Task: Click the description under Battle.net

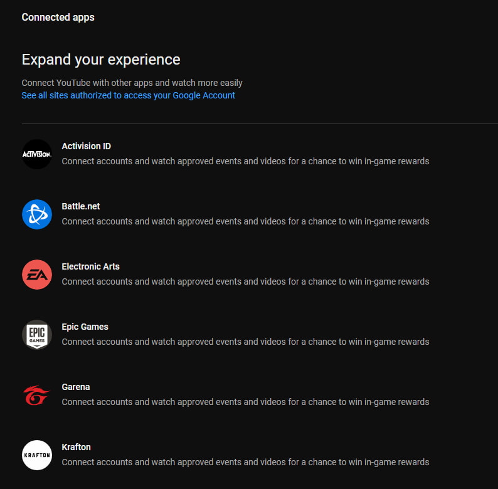Action: click(x=245, y=221)
